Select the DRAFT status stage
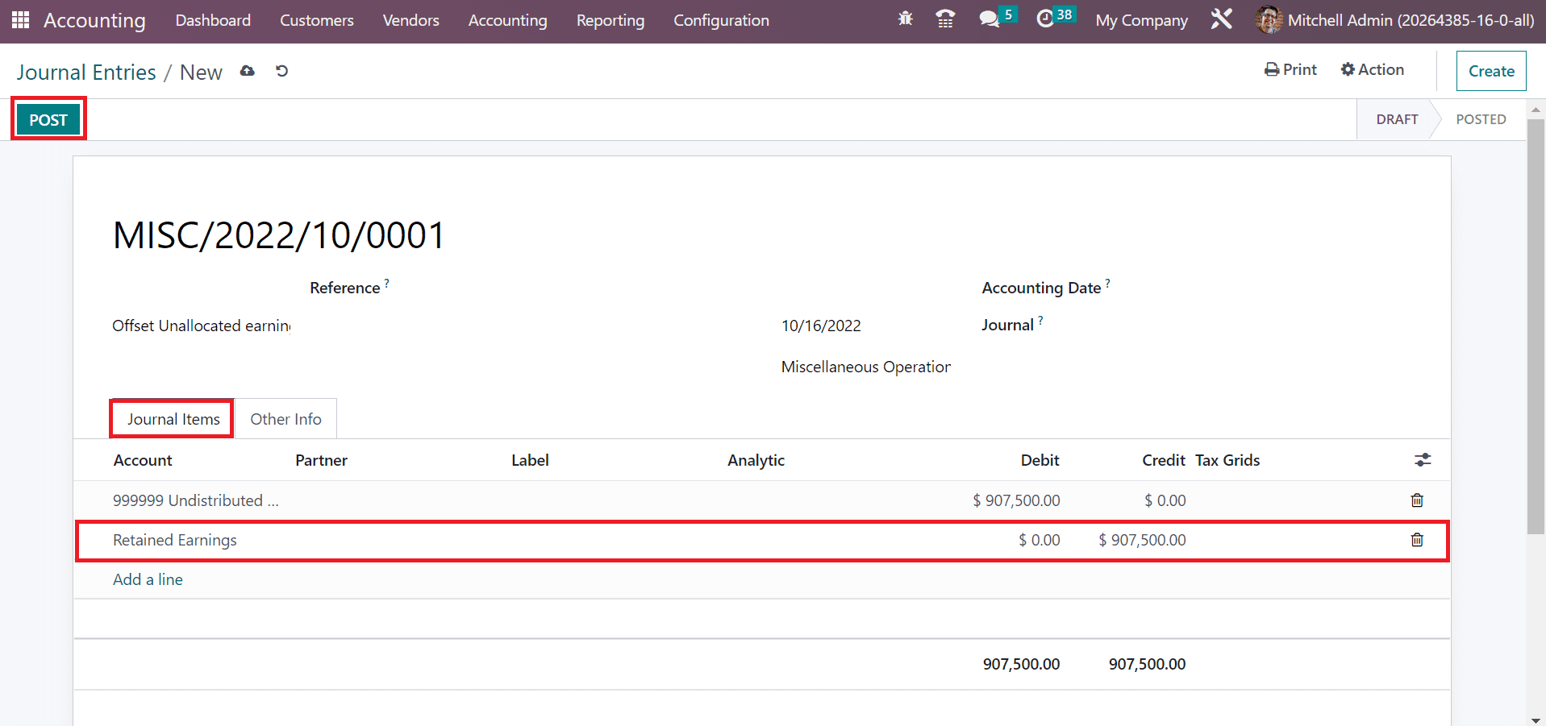The height and width of the screenshot is (726, 1546). pyautogui.click(x=1397, y=119)
